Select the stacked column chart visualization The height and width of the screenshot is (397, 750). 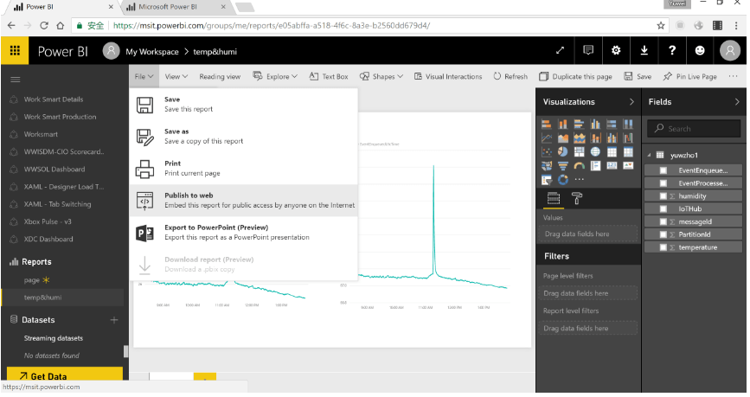(563, 125)
